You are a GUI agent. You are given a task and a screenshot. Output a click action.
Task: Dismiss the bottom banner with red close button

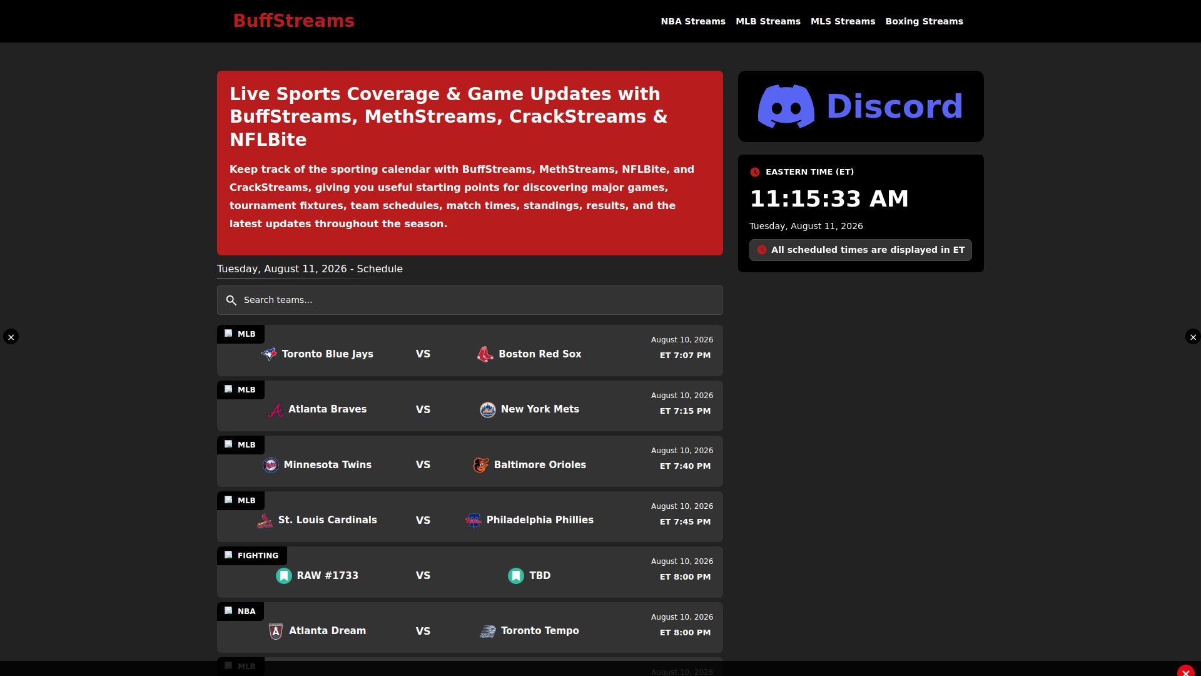(1185, 672)
